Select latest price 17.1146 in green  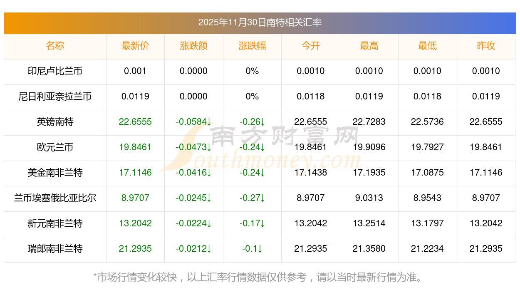135,173
